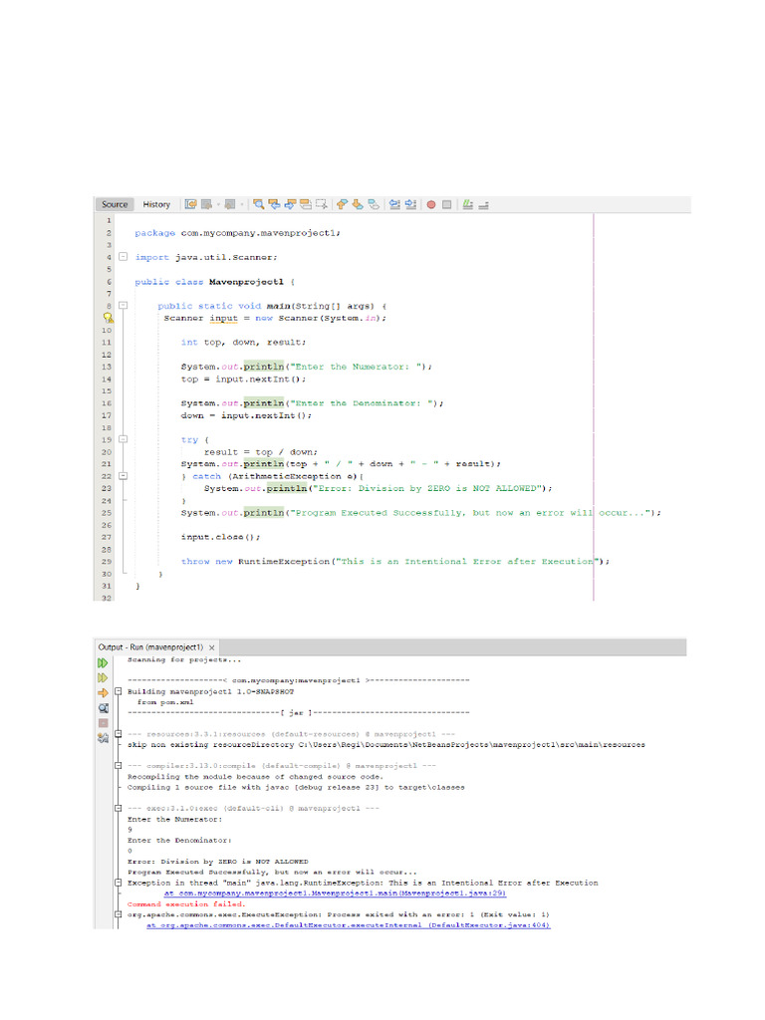Click the Last Edit toolbar icon

point(190,204)
